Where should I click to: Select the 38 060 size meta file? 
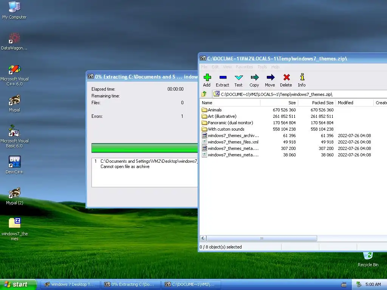pyautogui.click(x=230, y=154)
